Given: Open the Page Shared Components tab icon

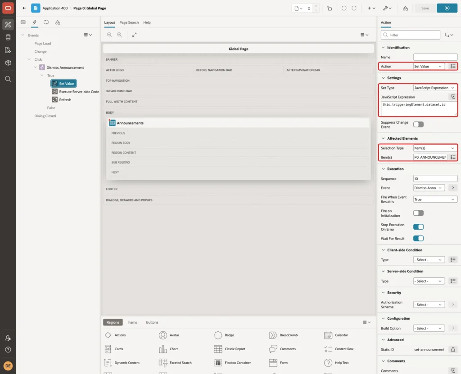Looking at the screenshot, I should 58,22.
